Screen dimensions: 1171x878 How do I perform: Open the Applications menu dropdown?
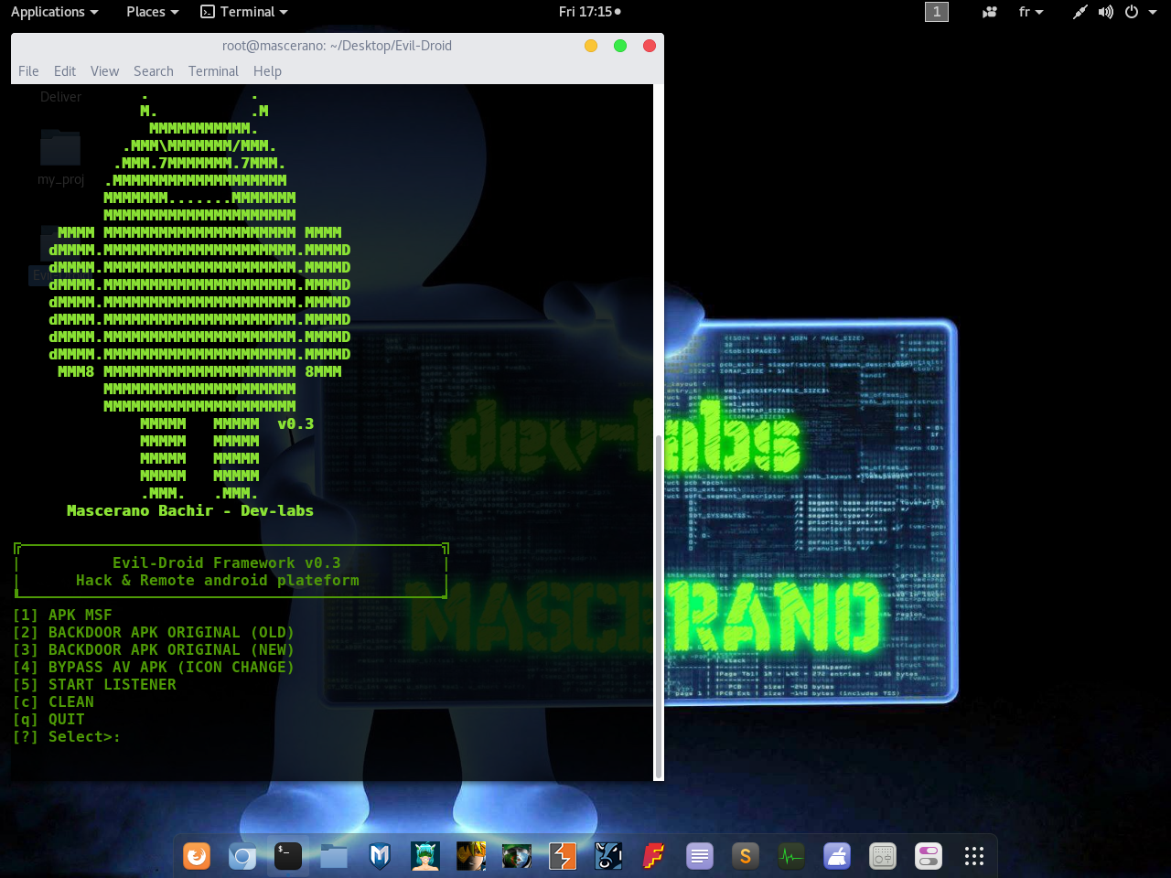coord(48,12)
